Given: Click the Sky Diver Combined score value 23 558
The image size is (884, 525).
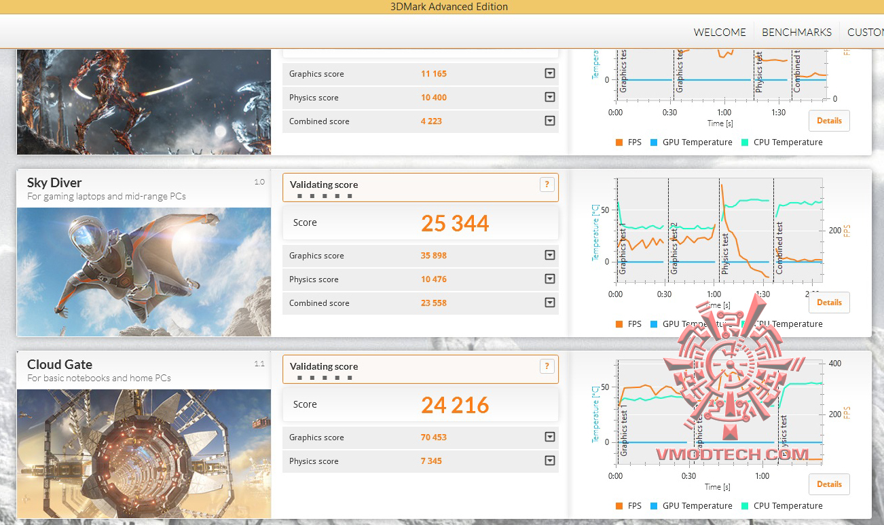Looking at the screenshot, I should coord(434,303).
